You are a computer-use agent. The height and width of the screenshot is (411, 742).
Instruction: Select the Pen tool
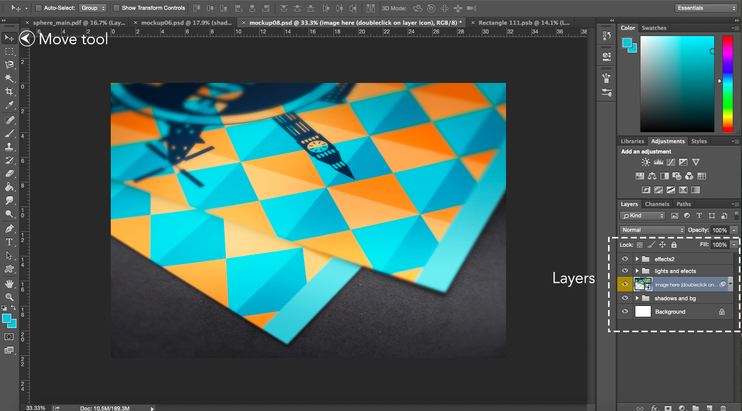[x=9, y=229]
